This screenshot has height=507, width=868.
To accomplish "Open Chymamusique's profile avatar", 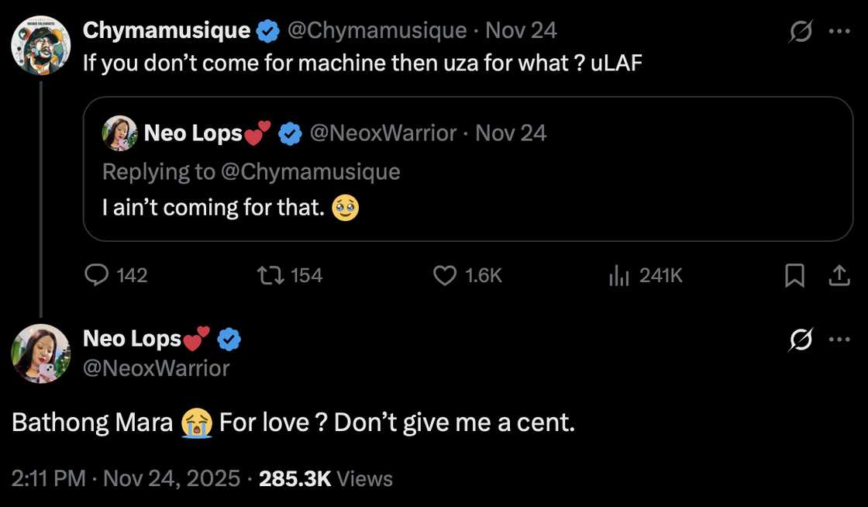I will [x=41, y=45].
